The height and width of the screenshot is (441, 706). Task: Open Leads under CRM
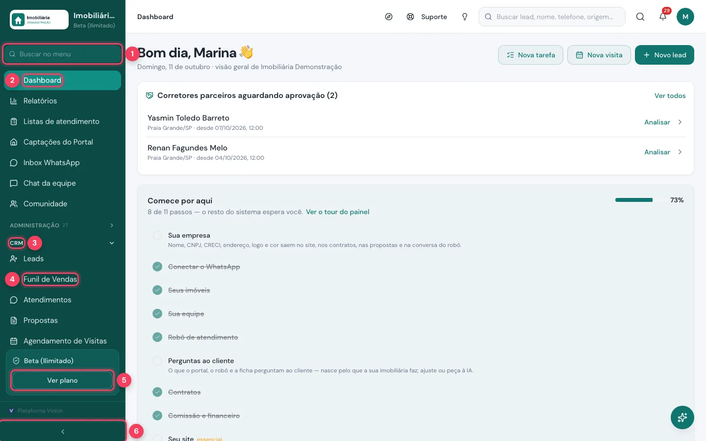(x=62, y=259)
